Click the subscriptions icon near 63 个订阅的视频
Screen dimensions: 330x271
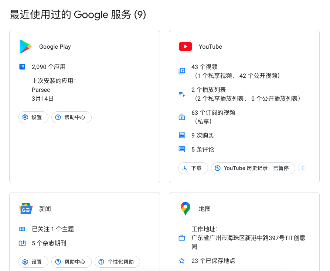pos(181,117)
